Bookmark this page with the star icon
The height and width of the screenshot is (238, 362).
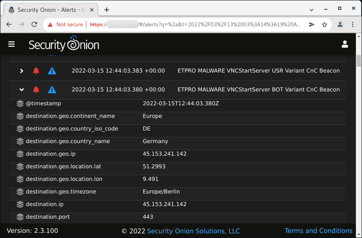(x=325, y=24)
